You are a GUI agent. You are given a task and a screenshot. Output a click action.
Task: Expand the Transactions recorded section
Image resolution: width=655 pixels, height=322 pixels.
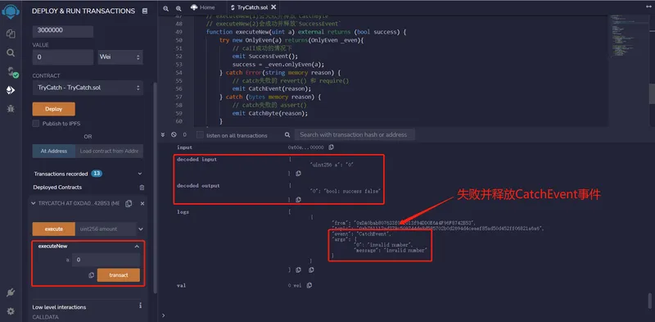coord(140,174)
